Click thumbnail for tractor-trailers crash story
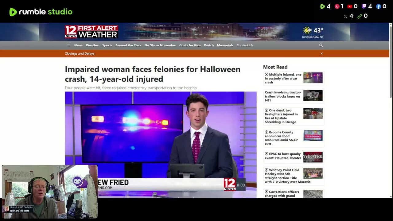The image size is (393, 221). tap(313, 95)
